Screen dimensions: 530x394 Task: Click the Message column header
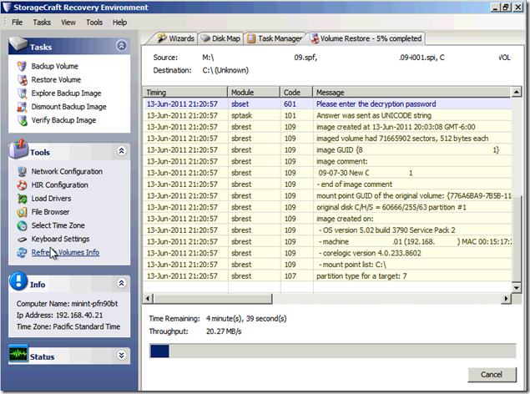pos(412,93)
